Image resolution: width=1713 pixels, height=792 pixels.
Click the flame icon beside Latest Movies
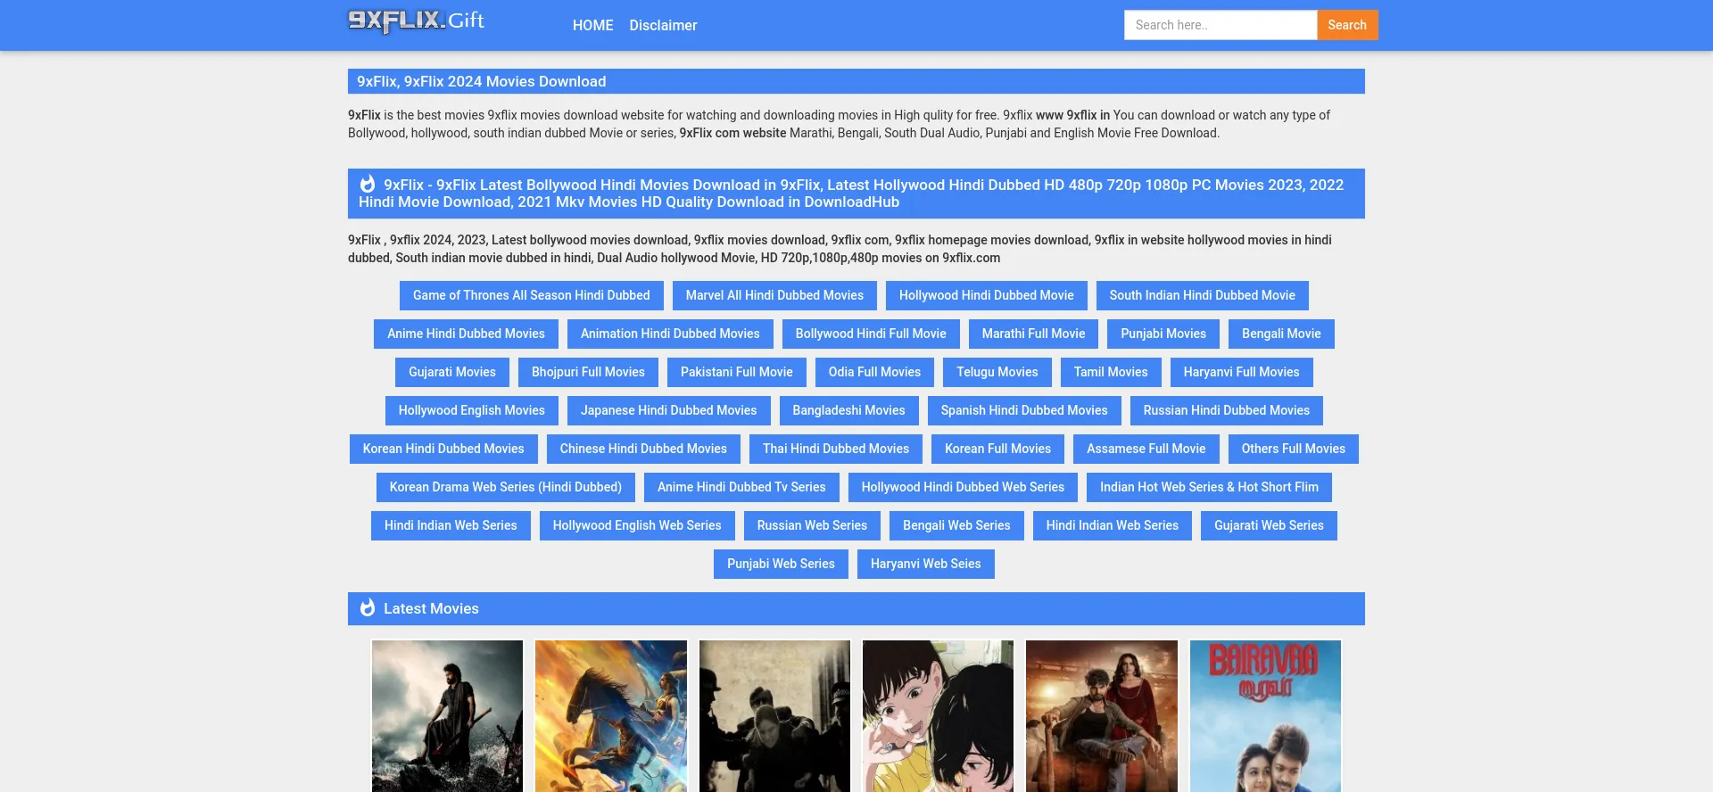368,608
